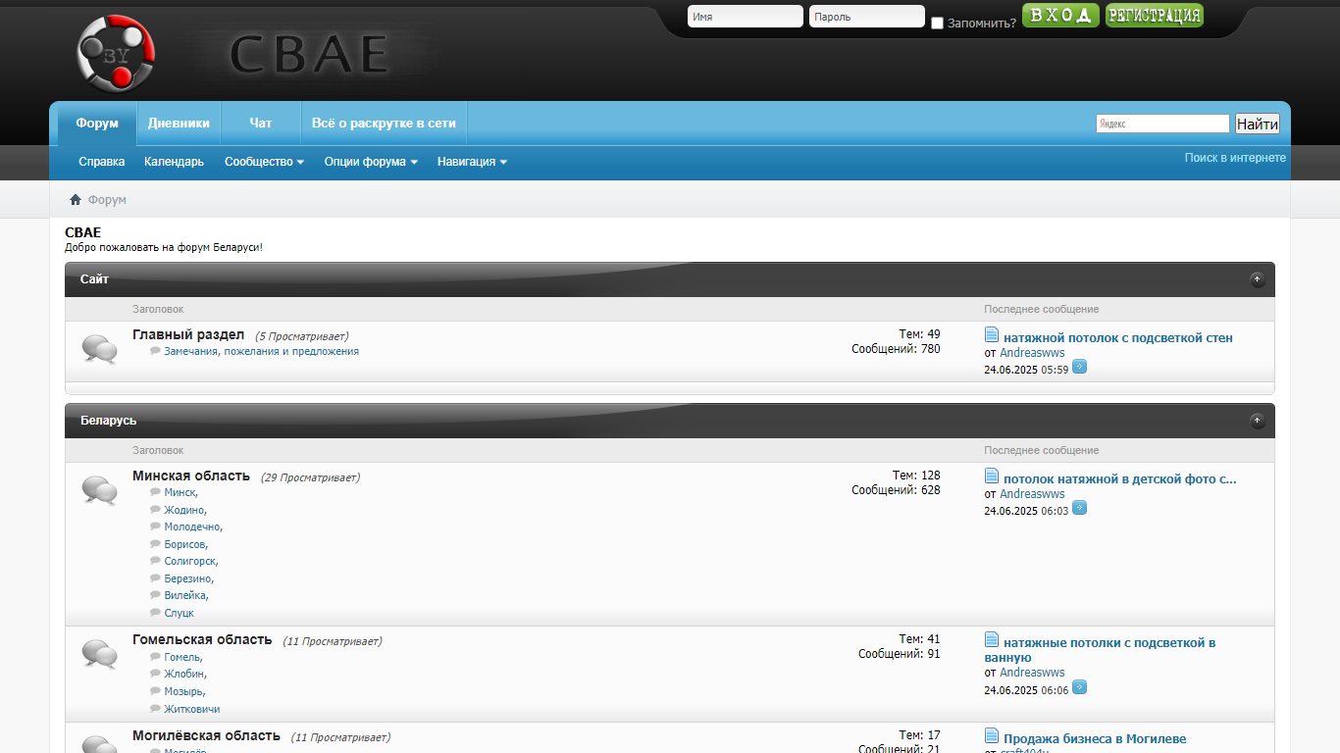The width and height of the screenshot is (1340, 753).
Task: Switch to the Чат tab
Action: coord(261,124)
